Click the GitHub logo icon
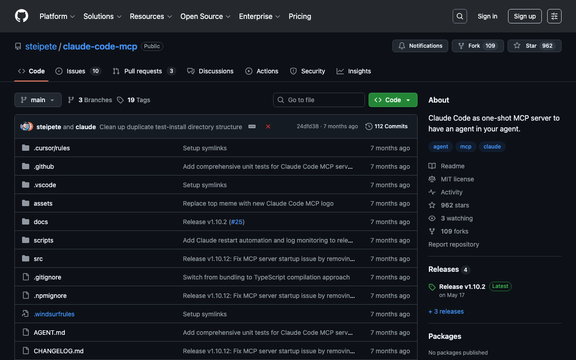Viewport: 576px width, 360px height. [22, 16]
